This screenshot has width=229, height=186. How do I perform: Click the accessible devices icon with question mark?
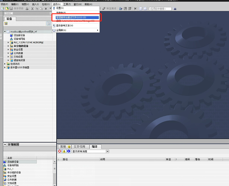[x=121, y=9]
